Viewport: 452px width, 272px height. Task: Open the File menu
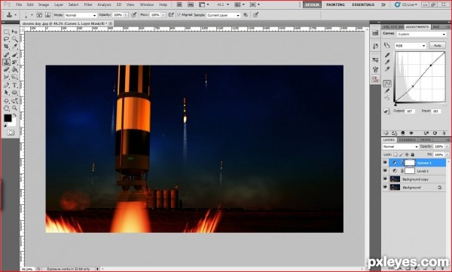pyautogui.click(x=19, y=5)
